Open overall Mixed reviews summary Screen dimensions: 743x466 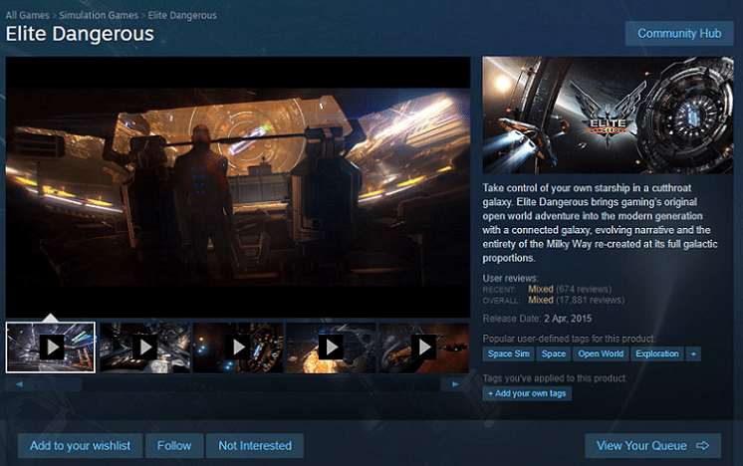click(x=577, y=300)
